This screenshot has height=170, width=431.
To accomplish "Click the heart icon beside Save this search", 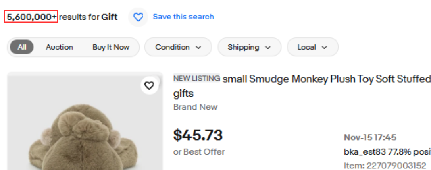I will pyautogui.click(x=138, y=17).
